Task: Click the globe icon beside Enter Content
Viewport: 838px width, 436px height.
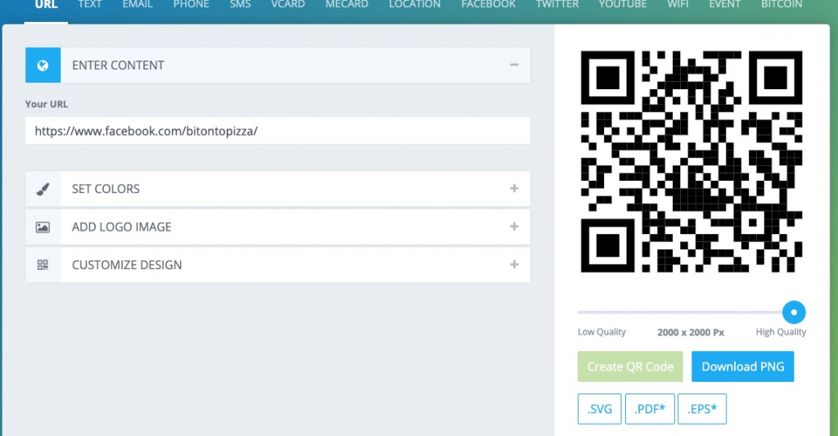Action: 43,65
